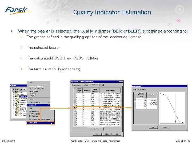Expand the Antennas tree node
Screen dimensions: 192x144
[x=14, y=94]
